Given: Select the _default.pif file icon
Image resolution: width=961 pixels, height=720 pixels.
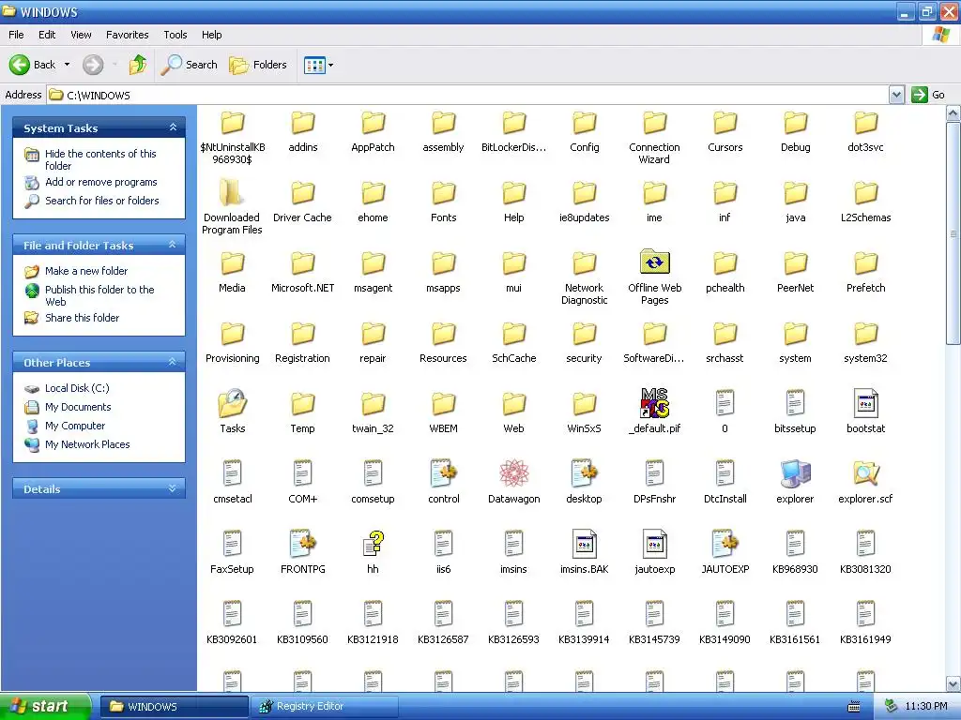Looking at the screenshot, I should click(x=654, y=403).
